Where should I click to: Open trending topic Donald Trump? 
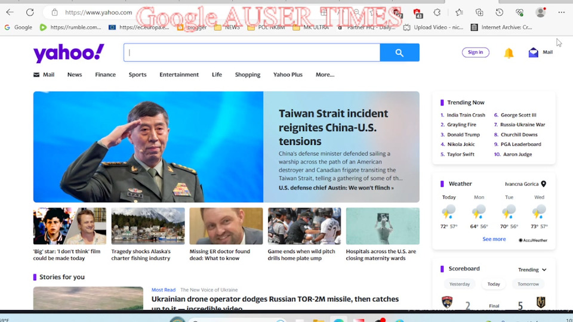[463, 134]
